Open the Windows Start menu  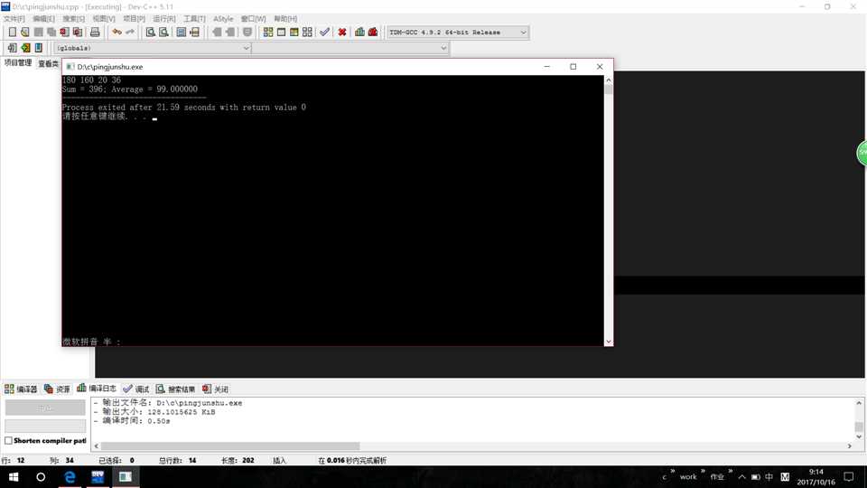pos(14,476)
